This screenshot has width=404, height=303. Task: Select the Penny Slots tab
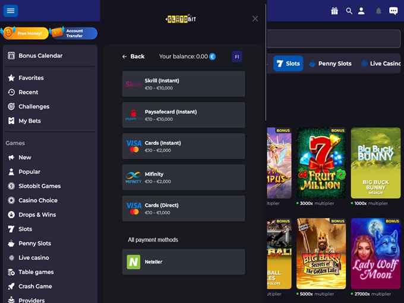coord(330,63)
